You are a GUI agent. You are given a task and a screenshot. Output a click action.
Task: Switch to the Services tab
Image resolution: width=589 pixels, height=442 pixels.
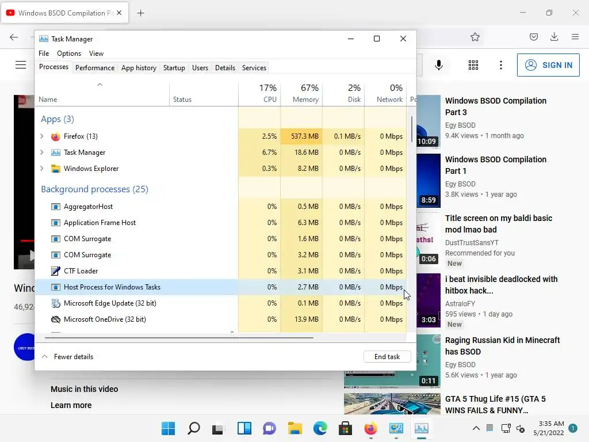[254, 68]
